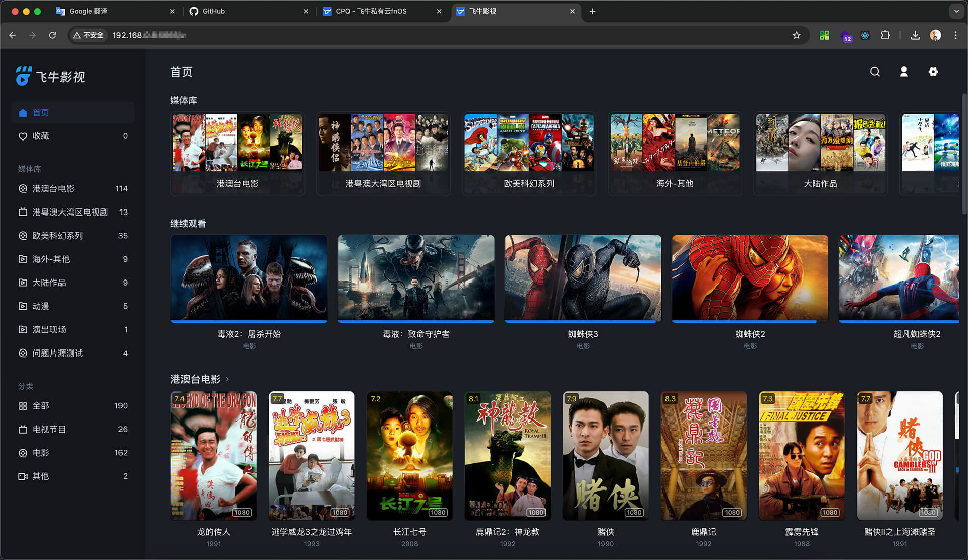This screenshot has height=560, width=968.
Task: Open 赌侠II之上海滩赌圣 poster
Action: [900, 456]
